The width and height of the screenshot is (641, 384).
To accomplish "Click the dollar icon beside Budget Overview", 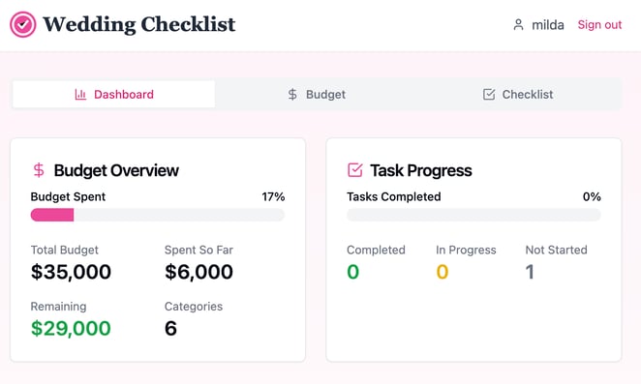I will pyautogui.click(x=39, y=170).
